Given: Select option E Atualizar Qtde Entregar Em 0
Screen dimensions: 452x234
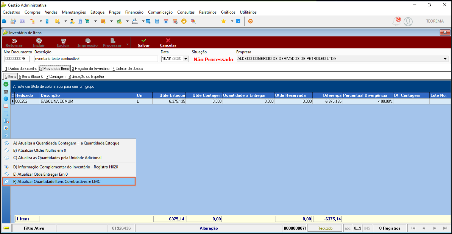Looking at the screenshot, I should tap(69, 174).
